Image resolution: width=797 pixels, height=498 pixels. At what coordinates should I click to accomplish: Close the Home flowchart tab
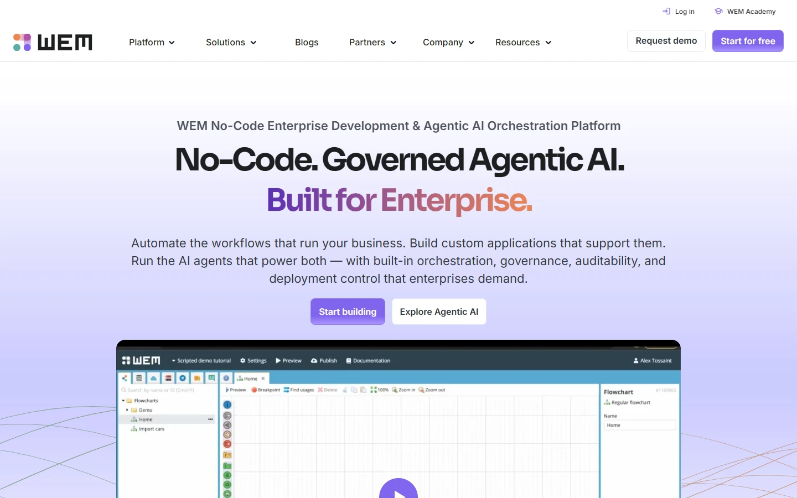pos(263,378)
